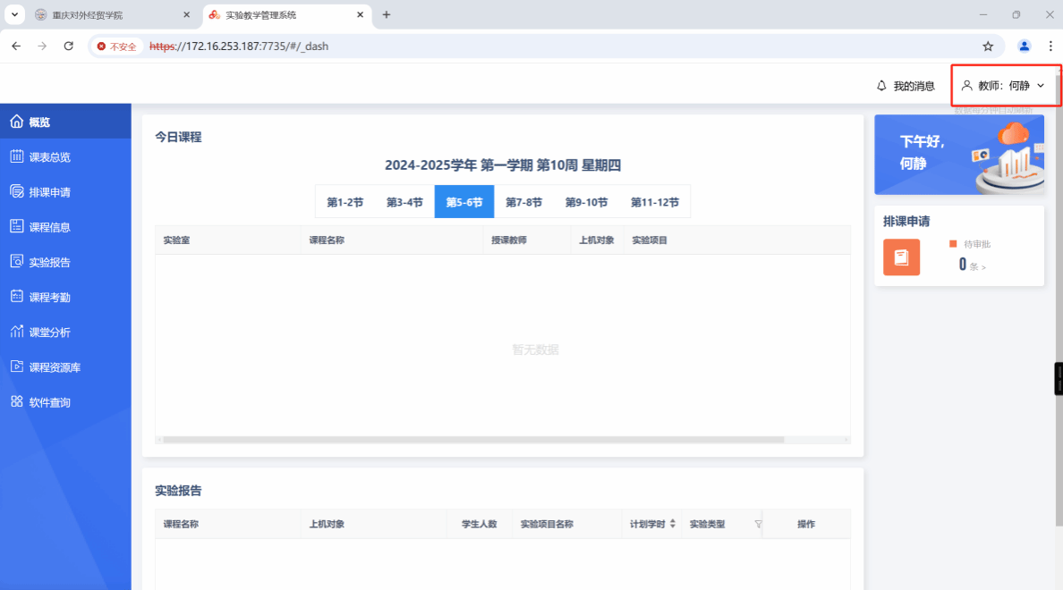Click the 软件查询 grid icon
Viewport: 1063px width, 590px height.
[16, 402]
